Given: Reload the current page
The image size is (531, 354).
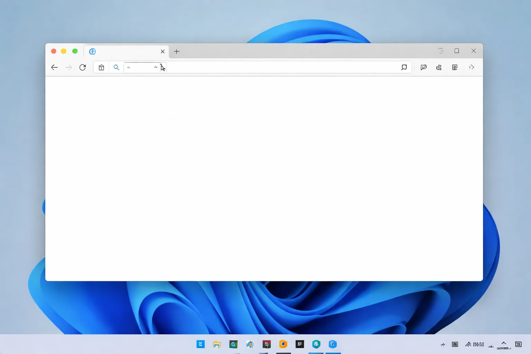Looking at the screenshot, I should coord(83,67).
